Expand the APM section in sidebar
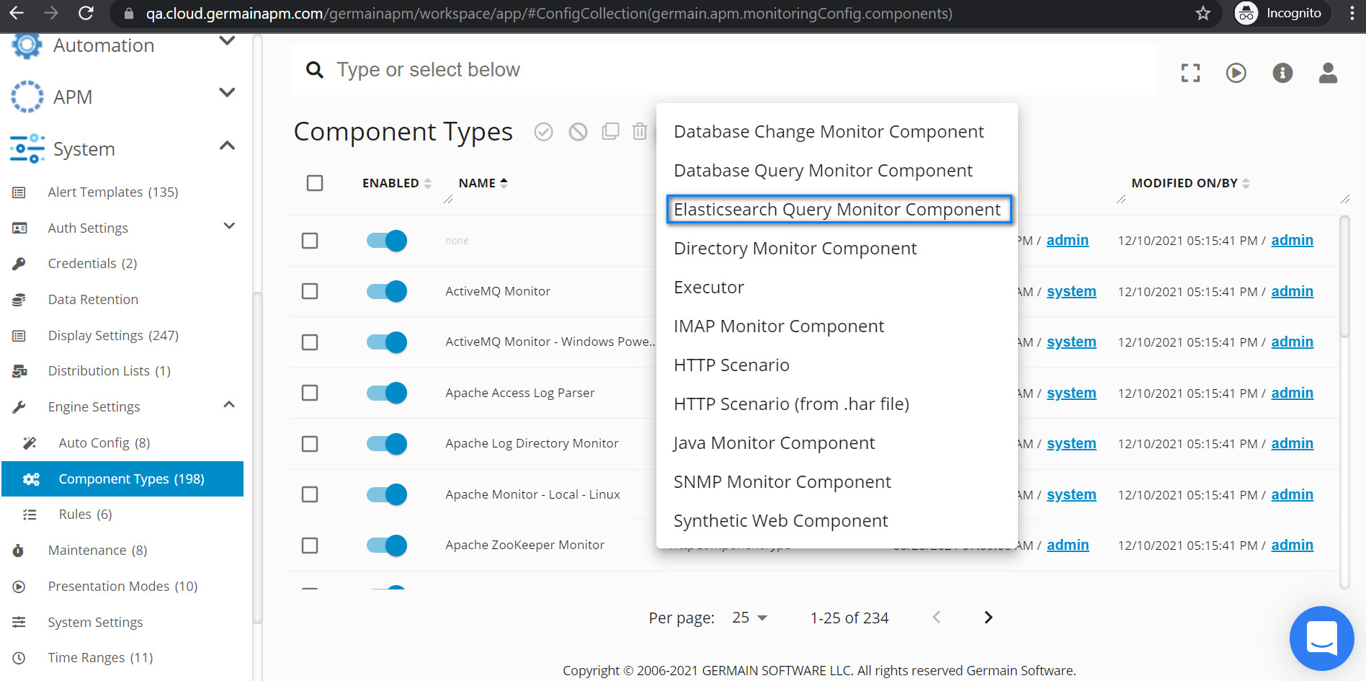Image resolution: width=1366 pixels, height=681 pixels. pyautogui.click(x=227, y=93)
